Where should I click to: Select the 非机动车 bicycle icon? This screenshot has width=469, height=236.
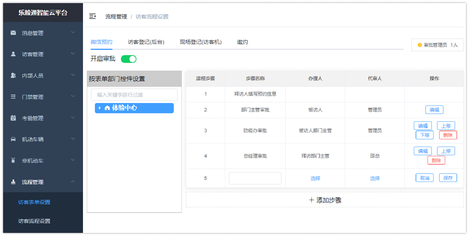(x=13, y=160)
